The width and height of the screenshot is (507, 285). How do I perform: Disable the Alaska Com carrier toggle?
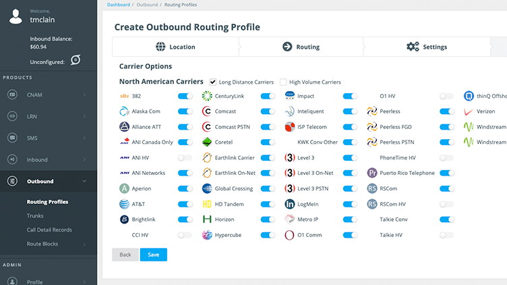185,111
